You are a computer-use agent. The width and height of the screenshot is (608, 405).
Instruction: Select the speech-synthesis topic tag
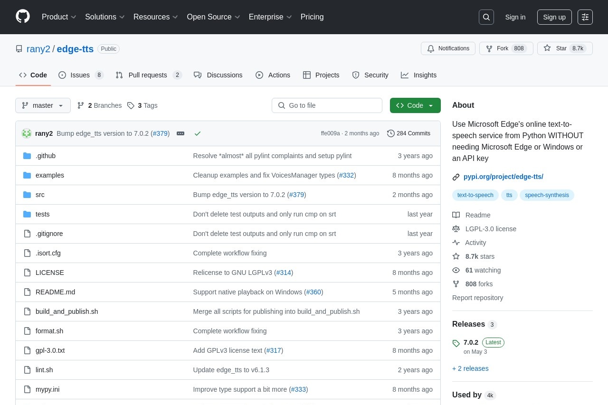pyautogui.click(x=547, y=195)
